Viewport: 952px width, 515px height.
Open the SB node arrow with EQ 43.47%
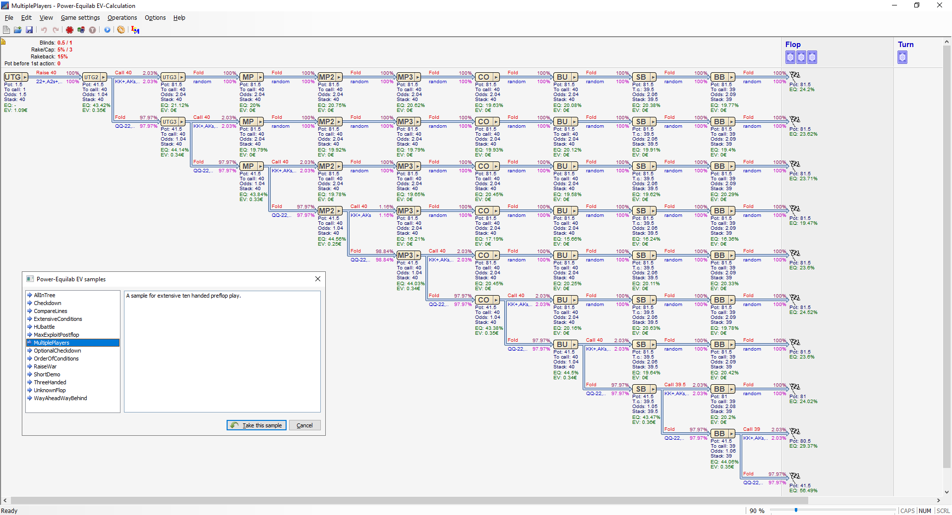tap(653, 389)
